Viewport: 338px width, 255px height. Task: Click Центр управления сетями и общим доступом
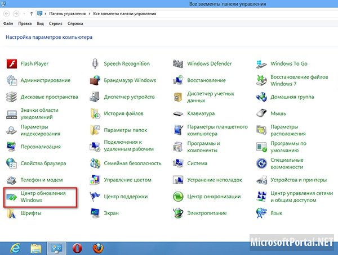[302, 197]
